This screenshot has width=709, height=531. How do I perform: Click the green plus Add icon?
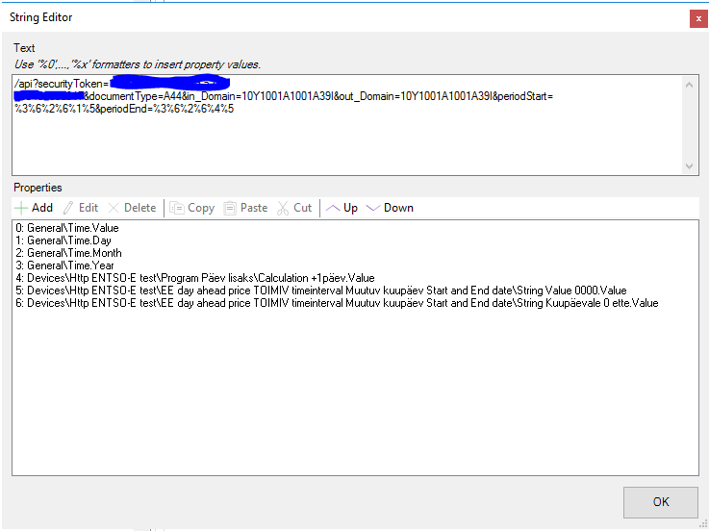21,208
